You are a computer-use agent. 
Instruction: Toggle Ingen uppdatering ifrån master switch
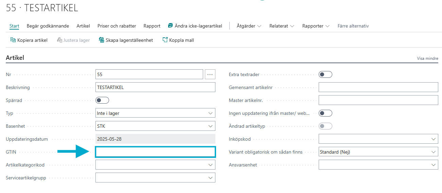[325, 113]
